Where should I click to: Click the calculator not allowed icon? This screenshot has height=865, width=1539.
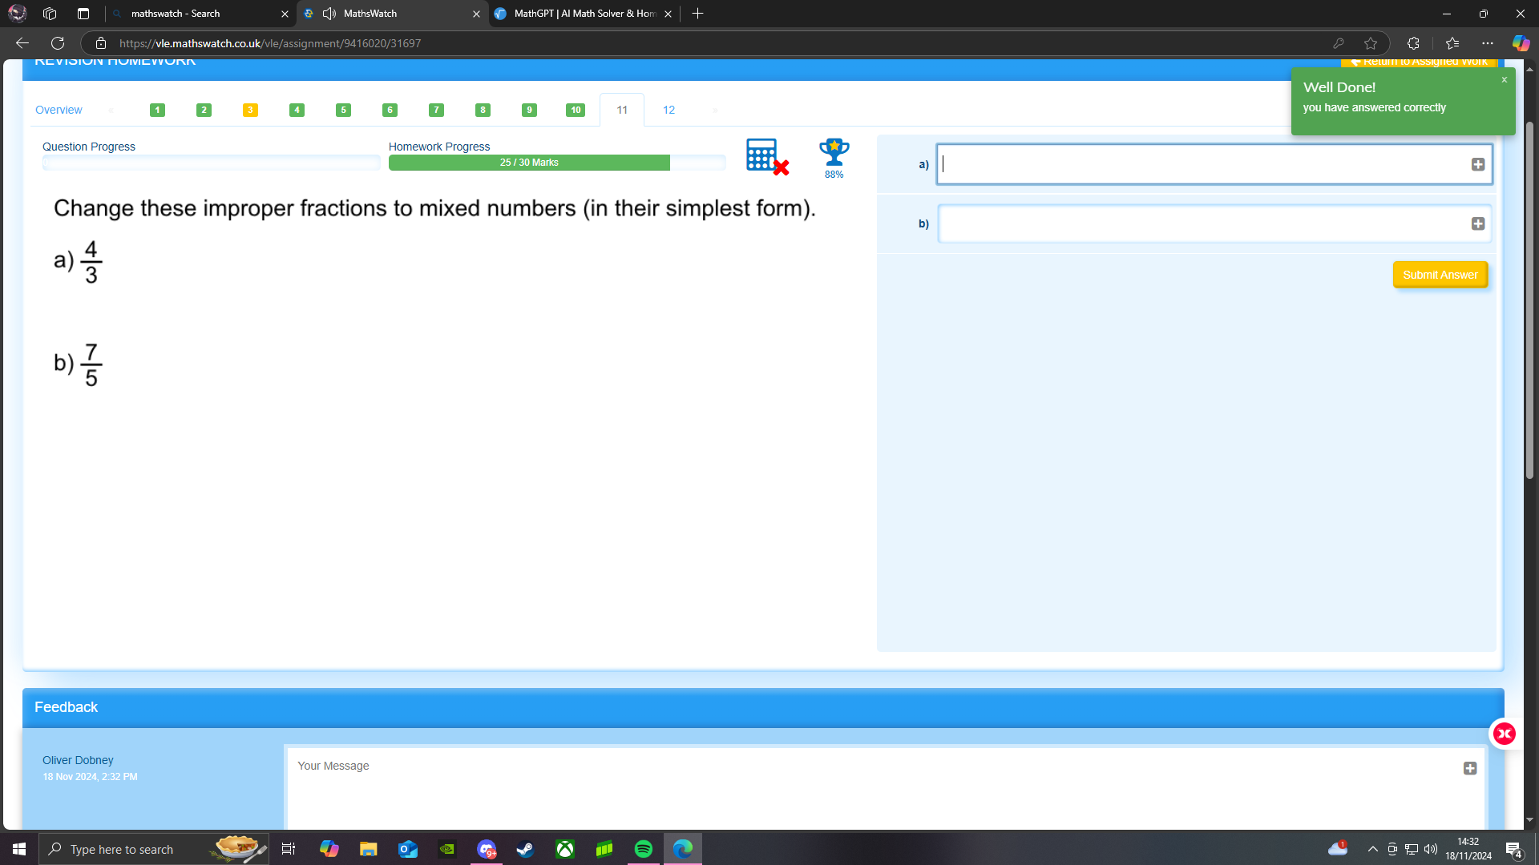coord(767,156)
